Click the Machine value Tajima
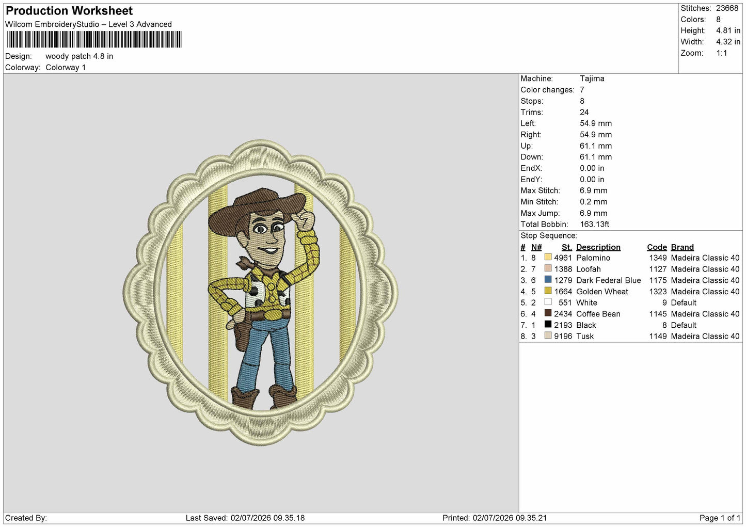Screen dimensions: 746x527 (x=592, y=78)
